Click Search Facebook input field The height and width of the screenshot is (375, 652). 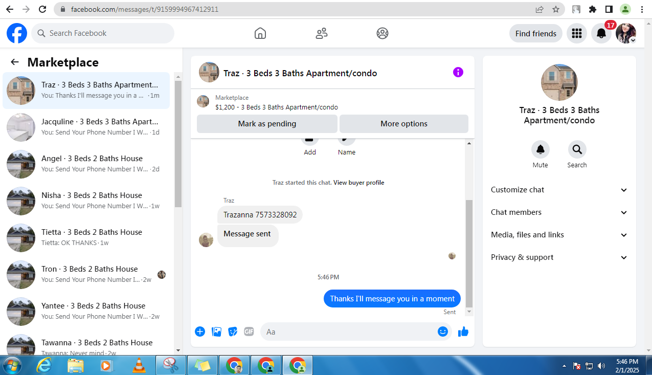pyautogui.click(x=103, y=33)
